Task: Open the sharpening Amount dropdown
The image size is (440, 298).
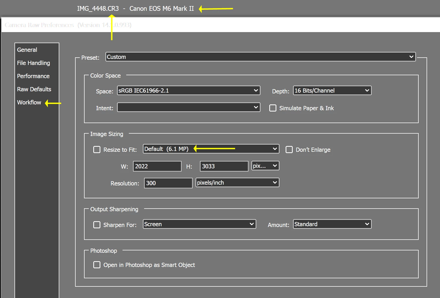Action: click(332, 224)
